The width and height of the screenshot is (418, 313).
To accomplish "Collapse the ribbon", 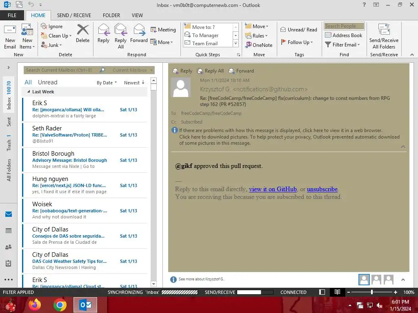I will (412, 55).
